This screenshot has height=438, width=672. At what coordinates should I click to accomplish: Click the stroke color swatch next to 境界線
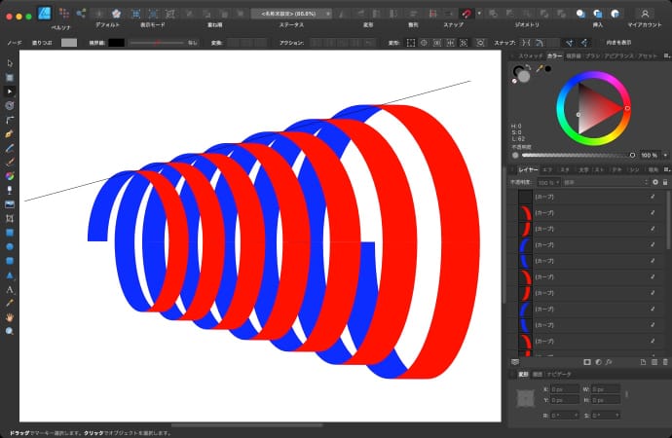click(117, 43)
